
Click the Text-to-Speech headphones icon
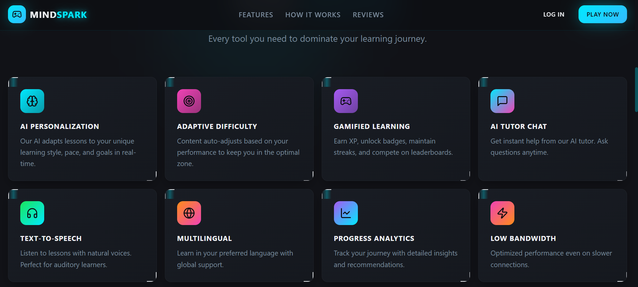[32, 213]
